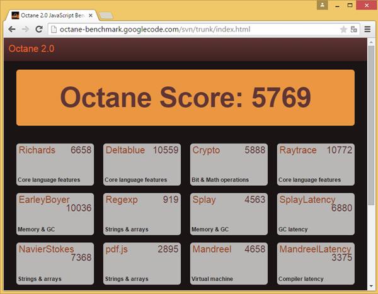Click the pdf.js score 2895
Viewport: 378px width, 294px height.
(168, 249)
